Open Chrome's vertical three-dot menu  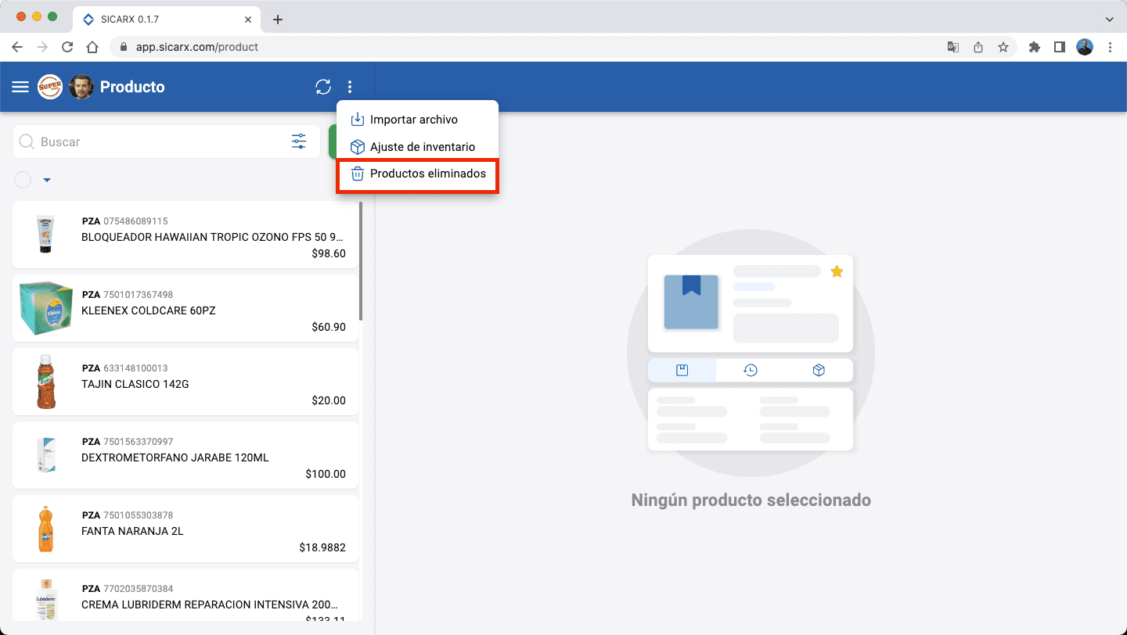pyautogui.click(x=1111, y=47)
